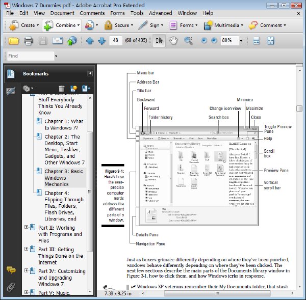Open the Create PDF dropdown

[24, 25]
